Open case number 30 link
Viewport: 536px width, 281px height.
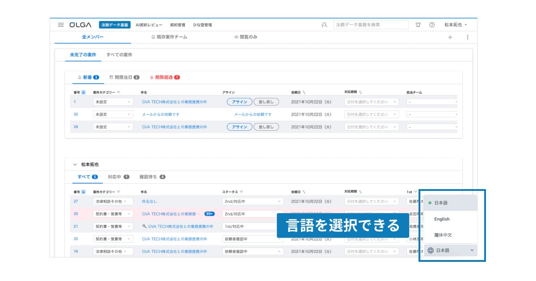click(76, 114)
